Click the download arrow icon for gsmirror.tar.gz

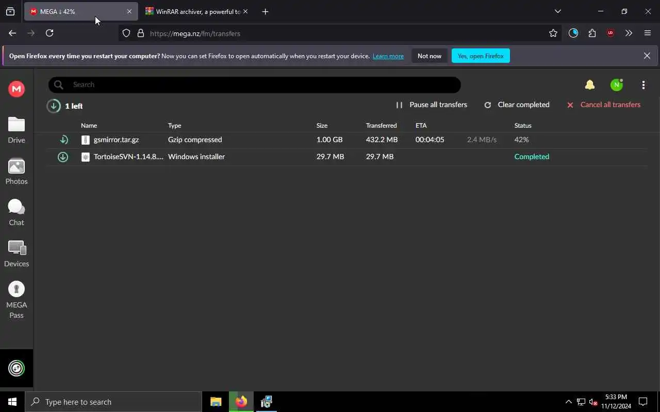[x=63, y=140]
